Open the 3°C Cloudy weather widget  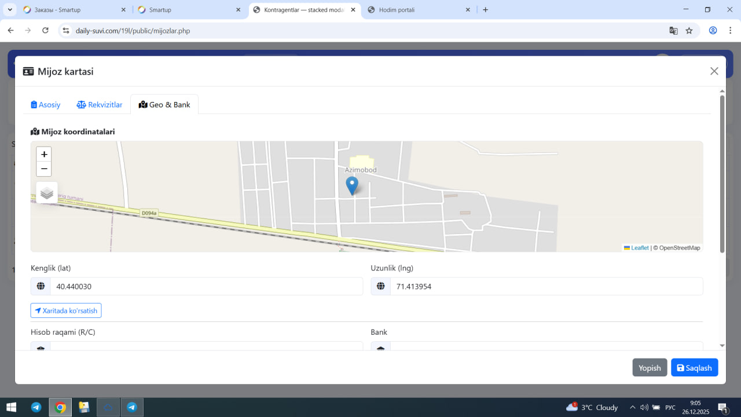pyautogui.click(x=592, y=407)
